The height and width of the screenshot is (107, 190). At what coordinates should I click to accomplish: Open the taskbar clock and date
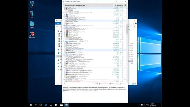153,105
